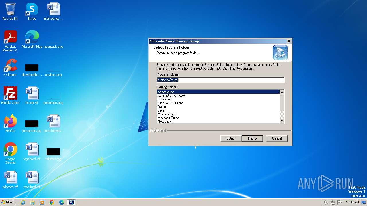
Task: Click Show Desktop button at taskbar end
Action: (364, 202)
